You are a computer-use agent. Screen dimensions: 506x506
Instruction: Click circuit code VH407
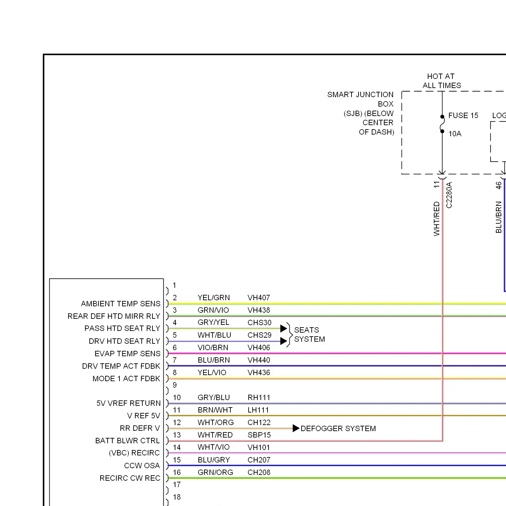click(259, 298)
